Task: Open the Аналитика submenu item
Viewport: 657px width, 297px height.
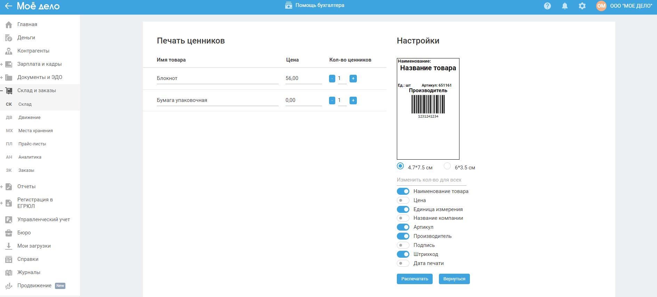Action: pos(30,157)
